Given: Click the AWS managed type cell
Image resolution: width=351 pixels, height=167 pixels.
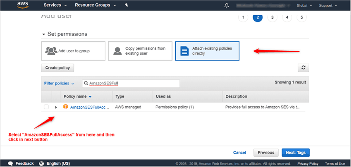Looking at the screenshot, I should (x=128, y=107).
